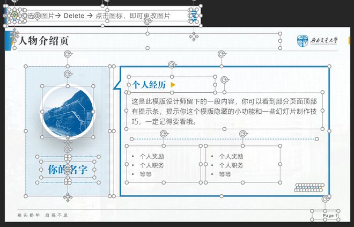The height and width of the screenshot is (227, 354).
Task: Click the 个人经历 heading text
Action: (x=149, y=85)
